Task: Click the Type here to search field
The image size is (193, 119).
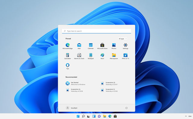Action: 96,31
